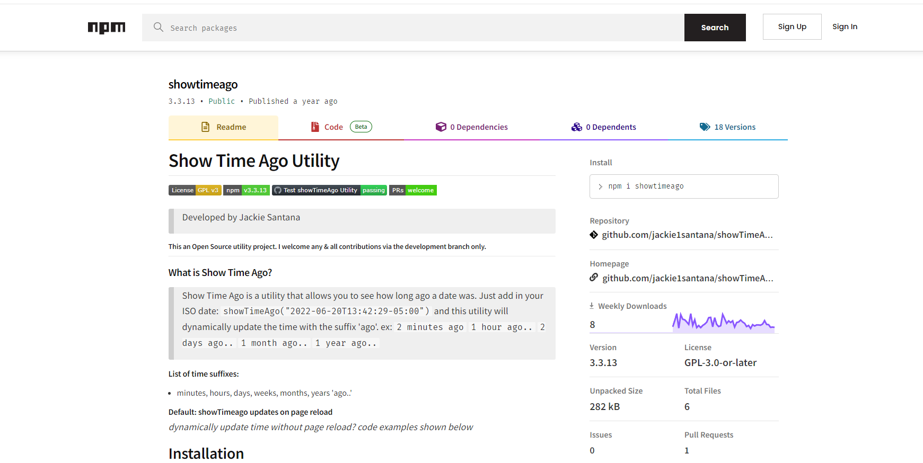The height and width of the screenshot is (463, 923).
Task: Click the Weekly Downloads download icon
Action: pos(592,306)
